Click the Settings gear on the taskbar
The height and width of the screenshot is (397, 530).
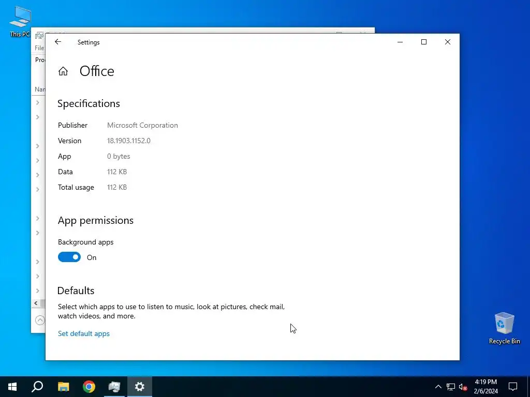(140, 387)
